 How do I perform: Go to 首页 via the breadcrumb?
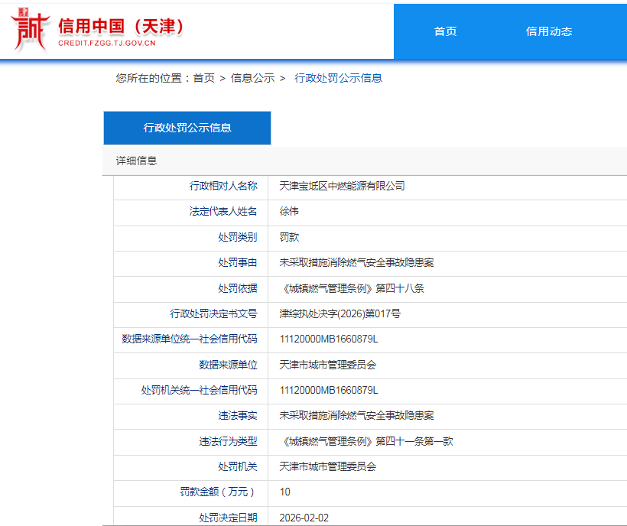pyautogui.click(x=203, y=78)
